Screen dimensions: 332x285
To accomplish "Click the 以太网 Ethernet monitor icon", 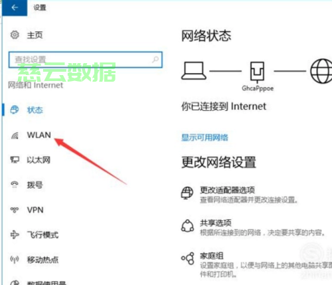I will coord(15,160).
